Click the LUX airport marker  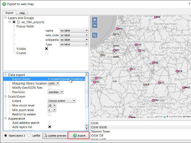(x=131, y=69)
